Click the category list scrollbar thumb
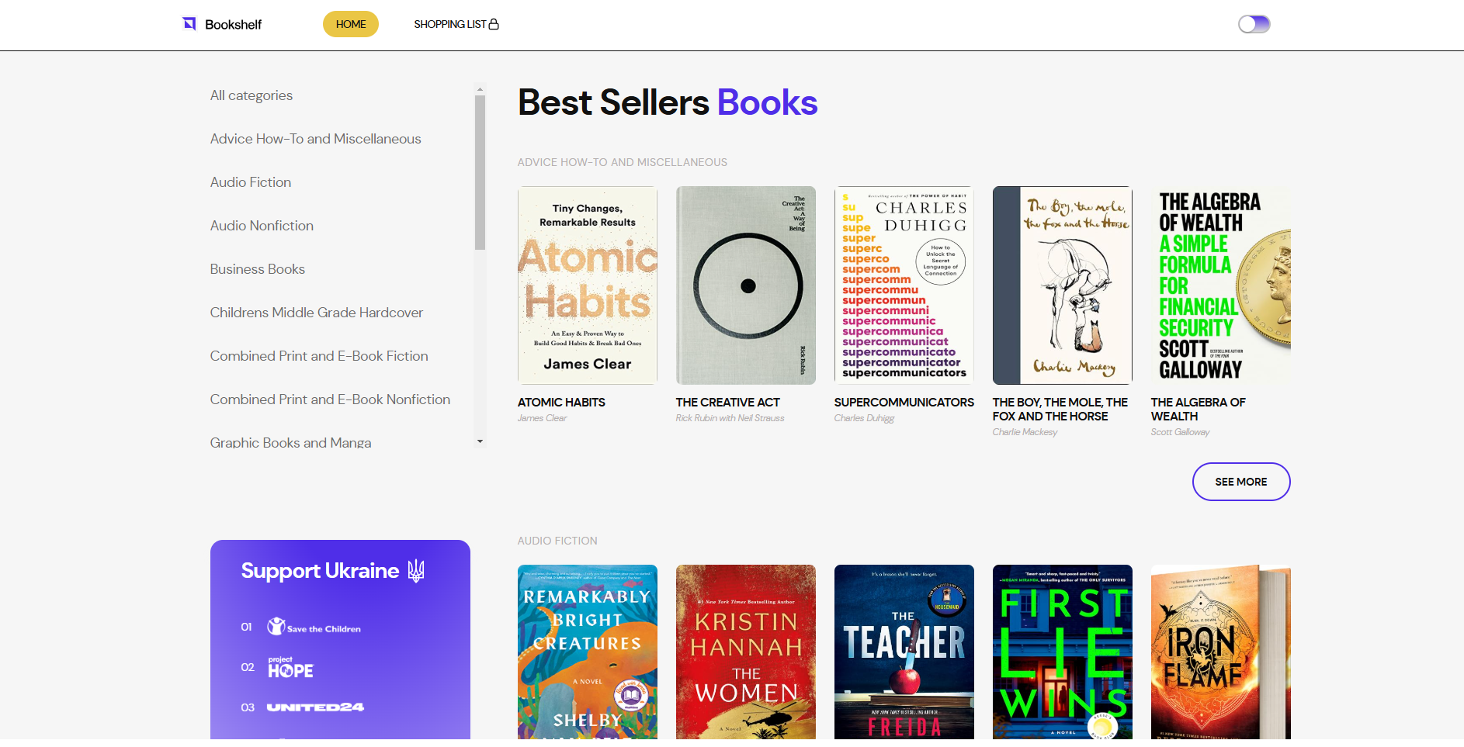The width and height of the screenshot is (1464, 747). click(x=480, y=172)
